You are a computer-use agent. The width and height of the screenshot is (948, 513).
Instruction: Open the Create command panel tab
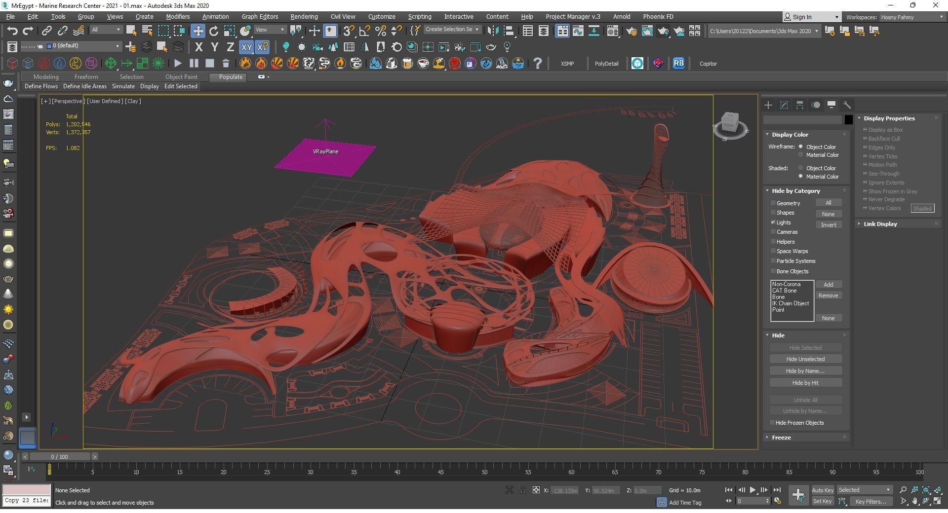click(768, 105)
